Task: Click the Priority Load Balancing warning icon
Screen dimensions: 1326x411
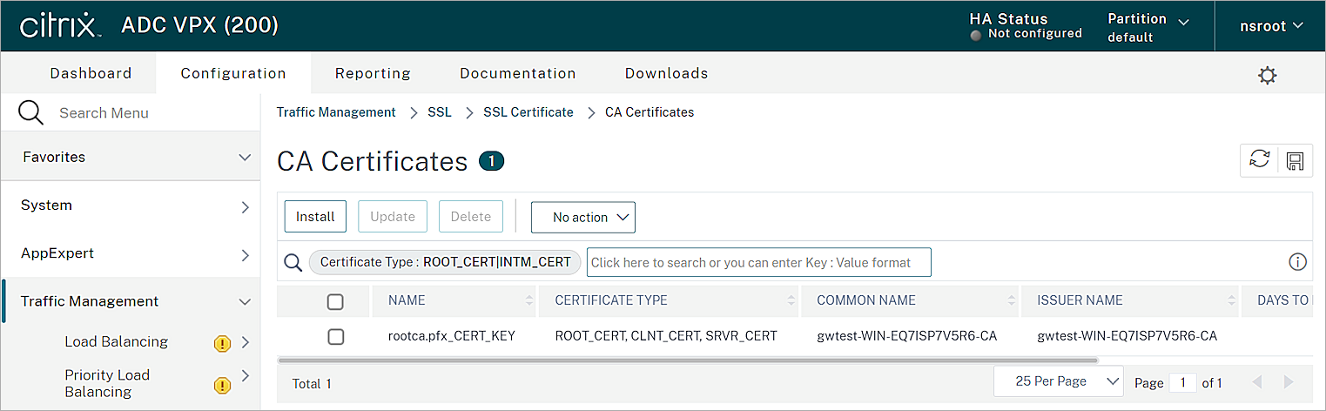Action: pyautogui.click(x=222, y=384)
